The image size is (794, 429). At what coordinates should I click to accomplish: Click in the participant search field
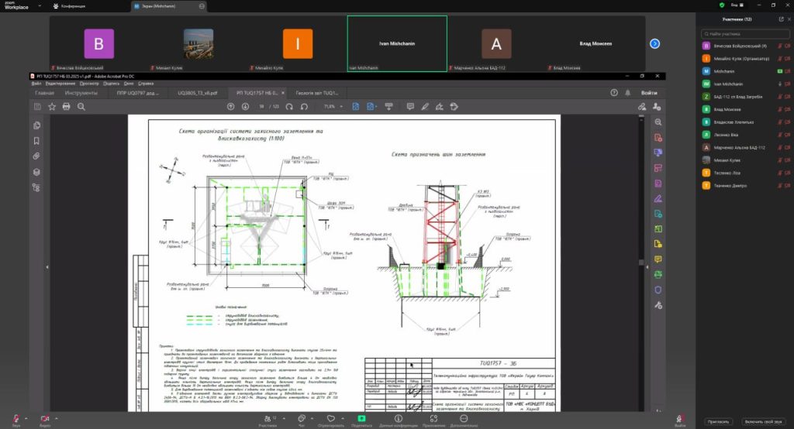tap(744, 34)
